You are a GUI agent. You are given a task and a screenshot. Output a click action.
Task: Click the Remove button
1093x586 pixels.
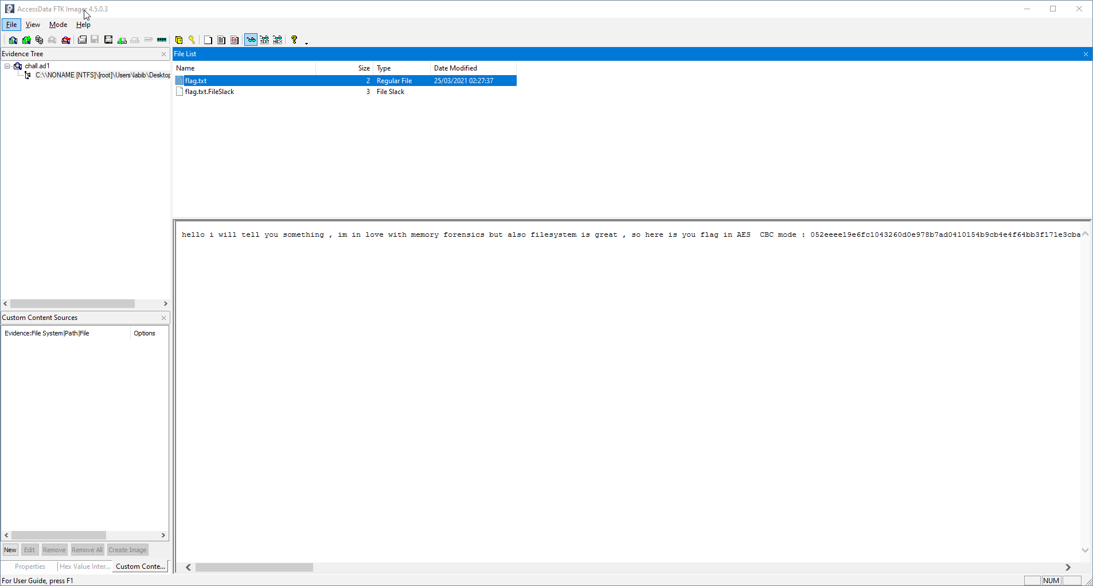pyautogui.click(x=54, y=550)
